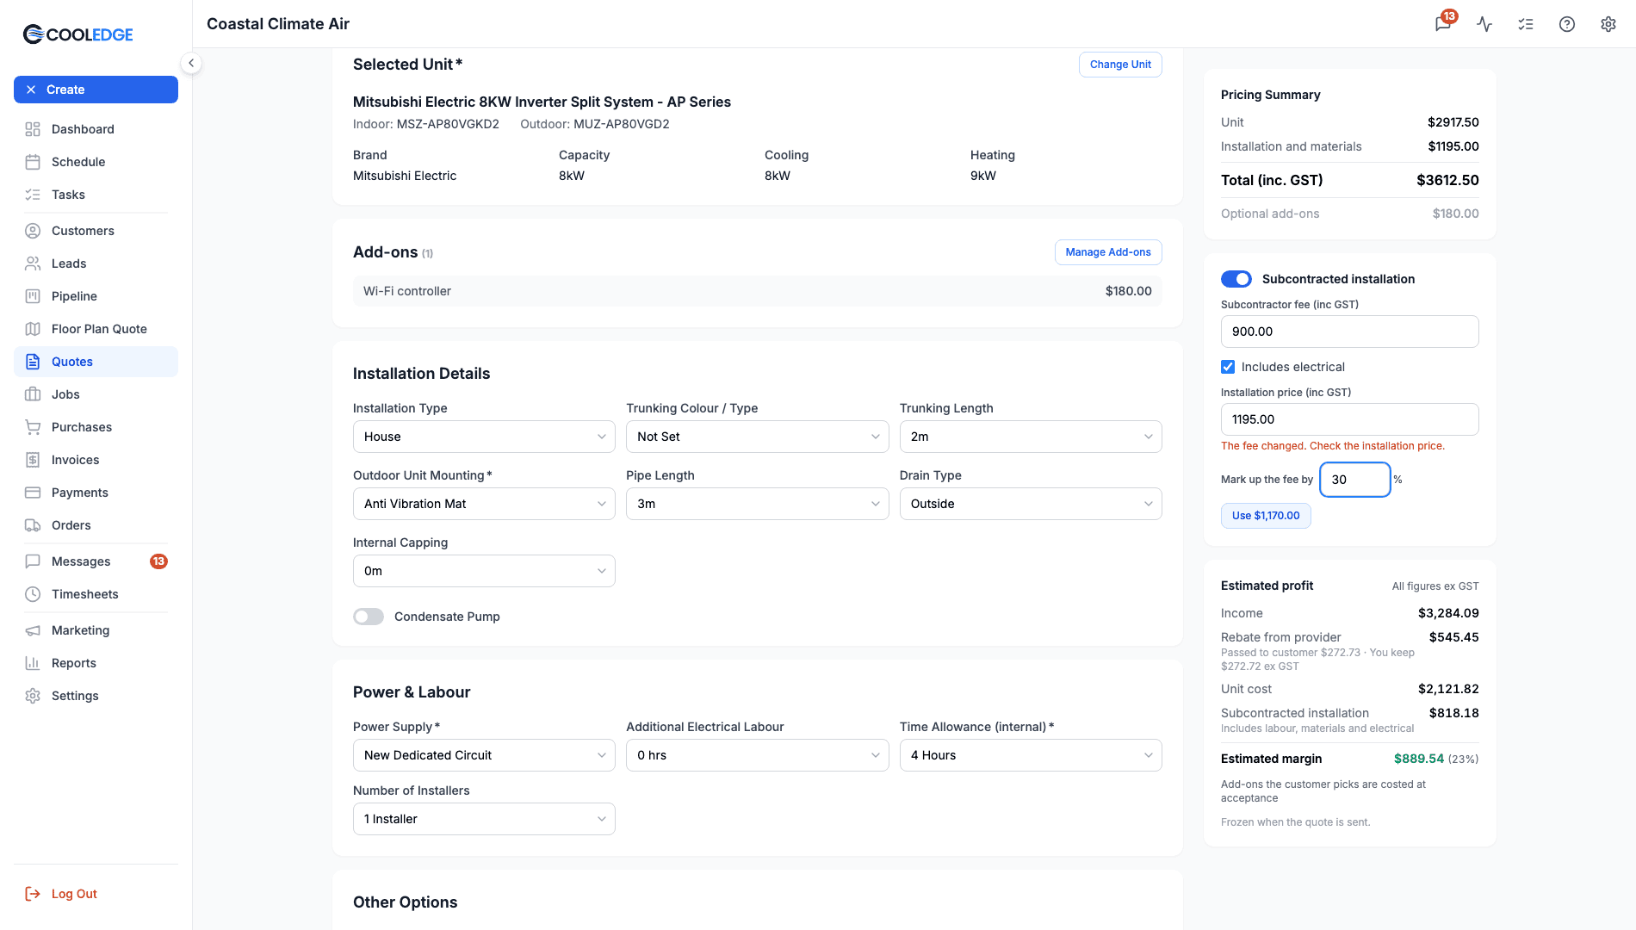Open the Additional Electrical Labour dropdown

pos(757,755)
